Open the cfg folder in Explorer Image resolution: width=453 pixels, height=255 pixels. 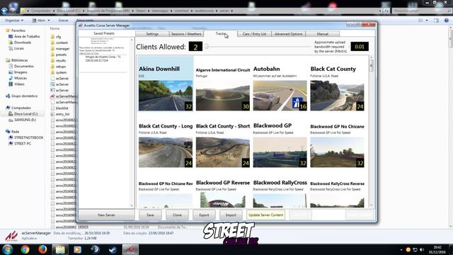58,37
